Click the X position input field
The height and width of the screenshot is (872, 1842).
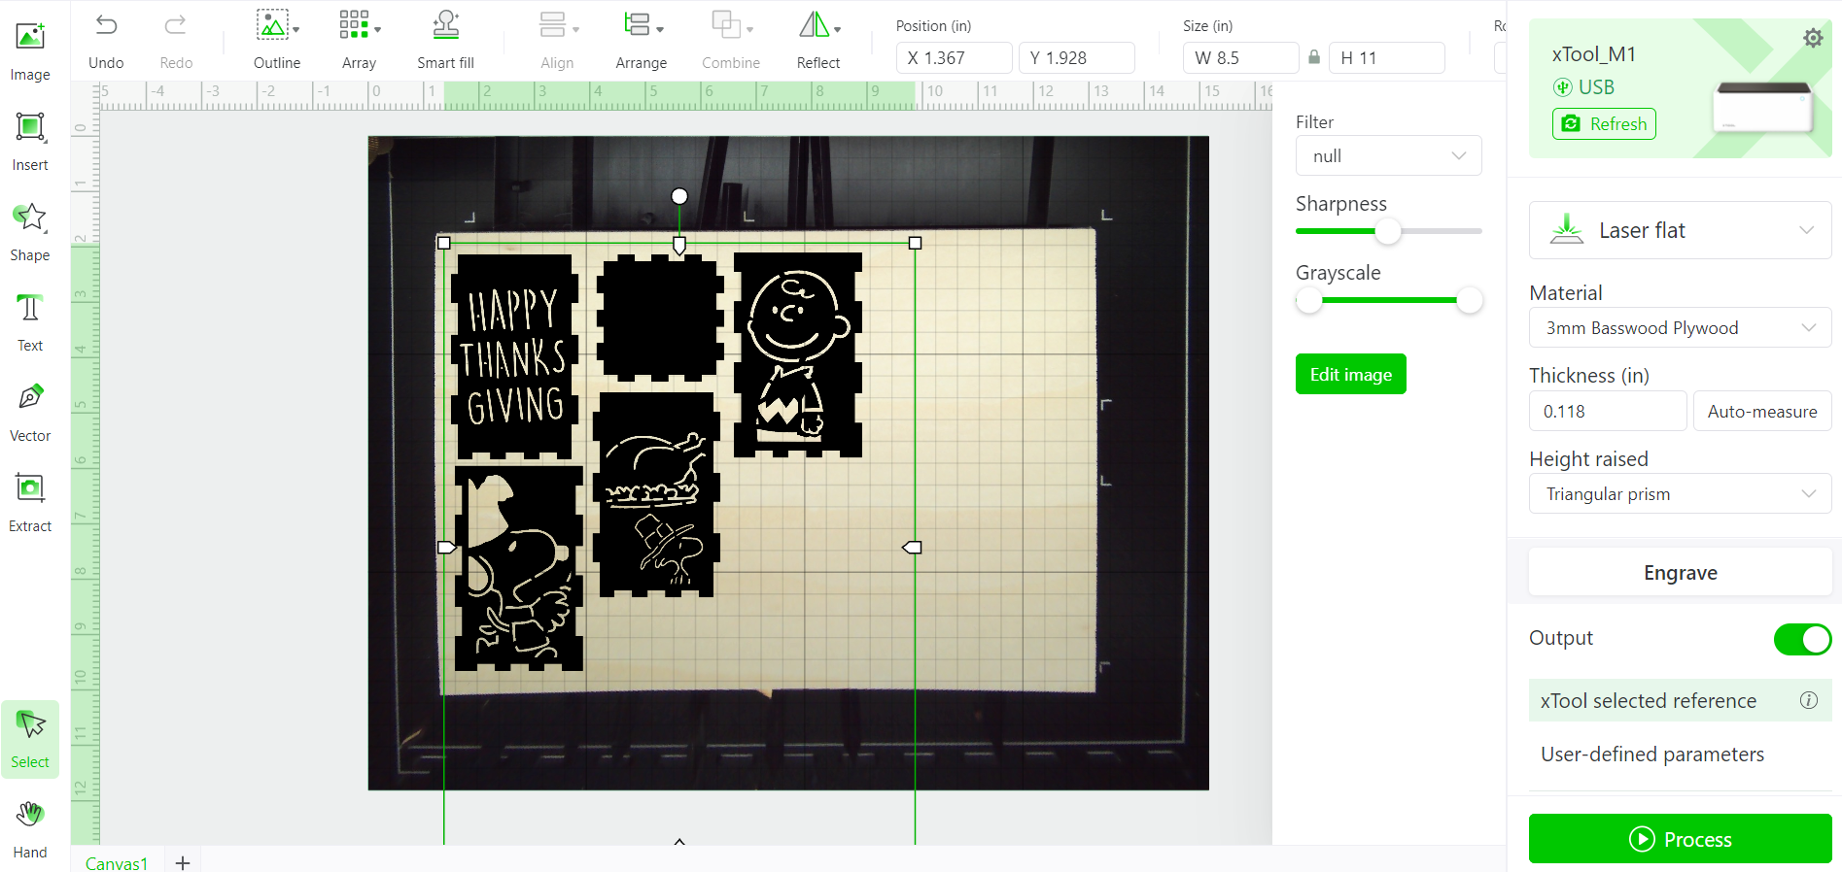pyautogui.click(x=954, y=57)
